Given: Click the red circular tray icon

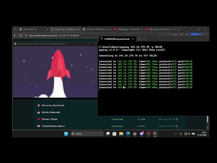Looking at the screenshot, I should pos(181,134).
